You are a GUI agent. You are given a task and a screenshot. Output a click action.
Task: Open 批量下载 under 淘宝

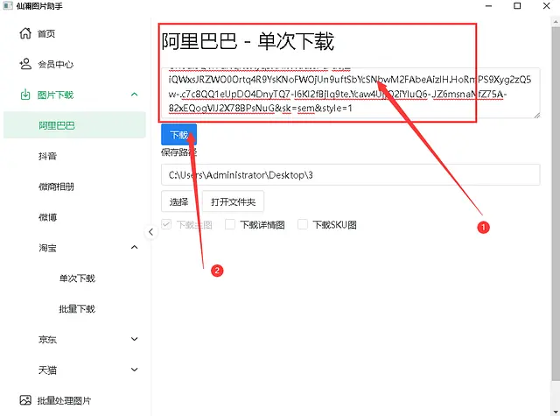(x=77, y=309)
